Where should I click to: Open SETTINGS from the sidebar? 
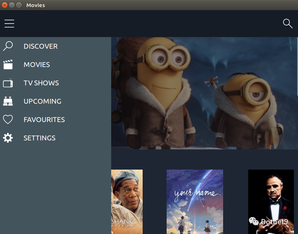tap(40, 138)
